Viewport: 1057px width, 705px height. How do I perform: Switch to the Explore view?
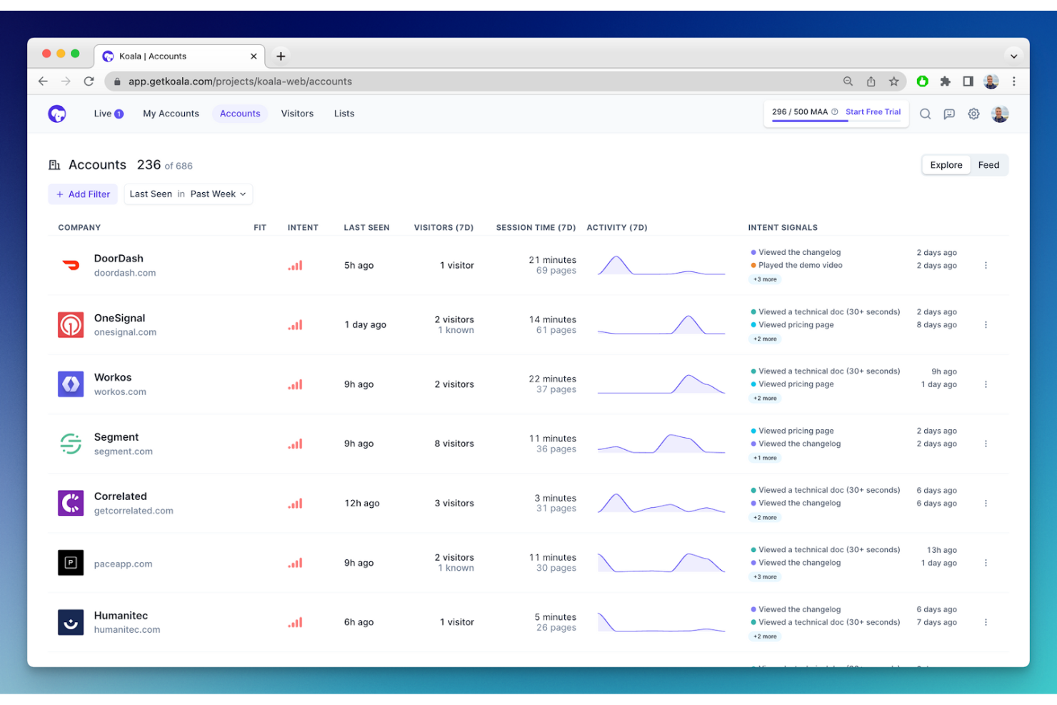pyautogui.click(x=946, y=165)
